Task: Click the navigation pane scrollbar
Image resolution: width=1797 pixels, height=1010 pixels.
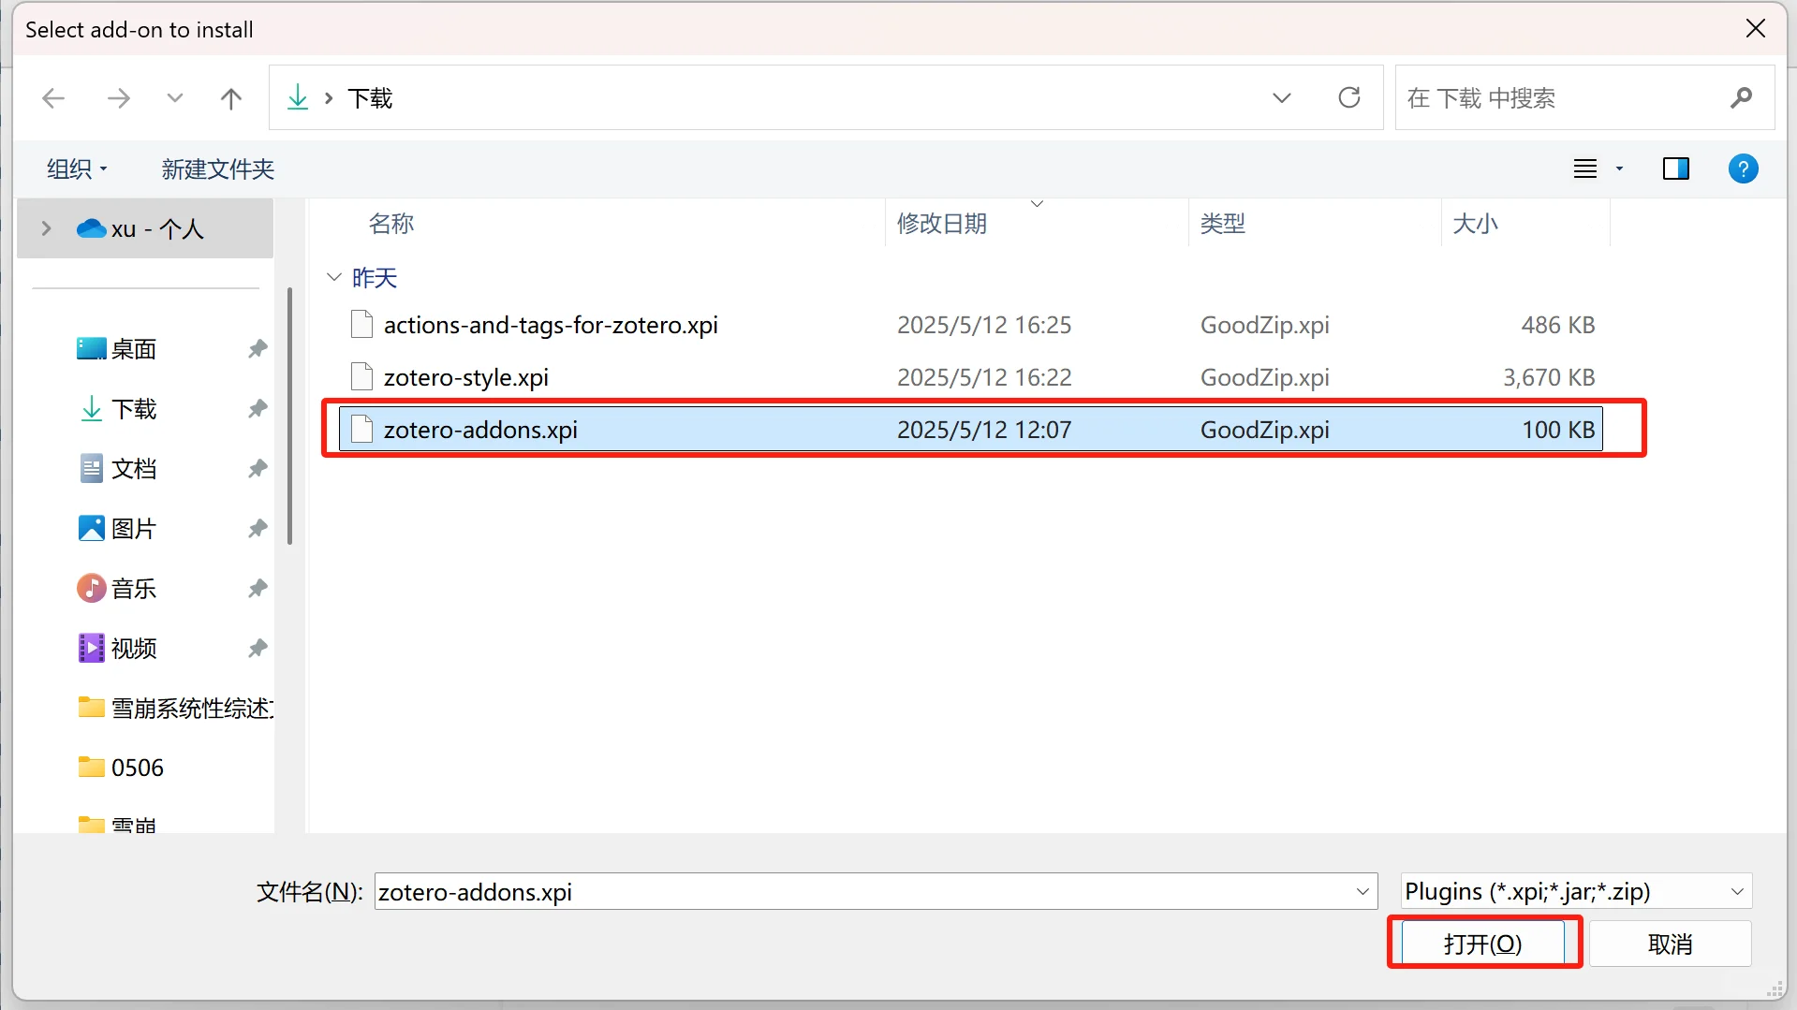Action: 290,417
